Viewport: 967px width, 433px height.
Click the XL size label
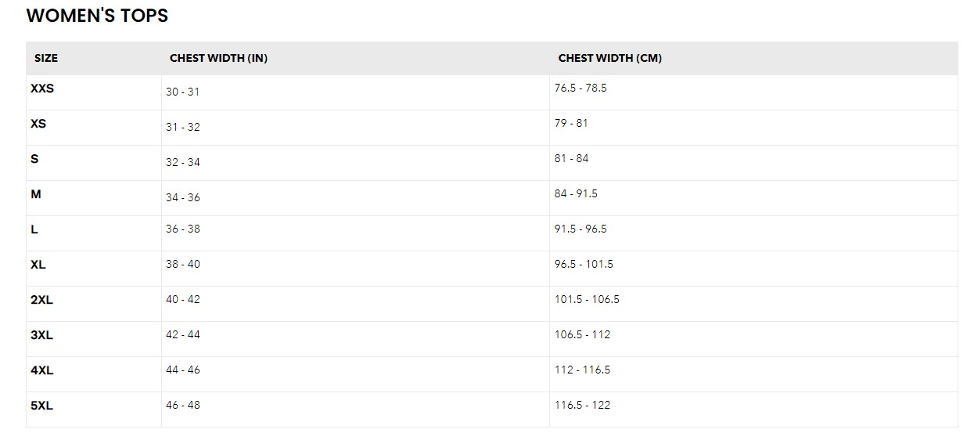pyautogui.click(x=38, y=265)
